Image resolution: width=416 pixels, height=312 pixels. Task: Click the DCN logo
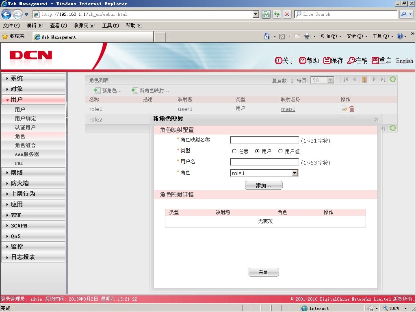coord(31,55)
